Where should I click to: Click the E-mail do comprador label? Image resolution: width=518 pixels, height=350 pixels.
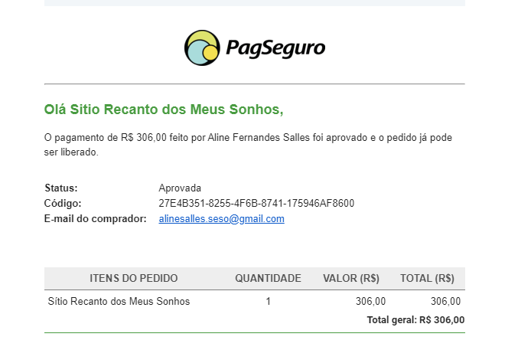[96, 219]
